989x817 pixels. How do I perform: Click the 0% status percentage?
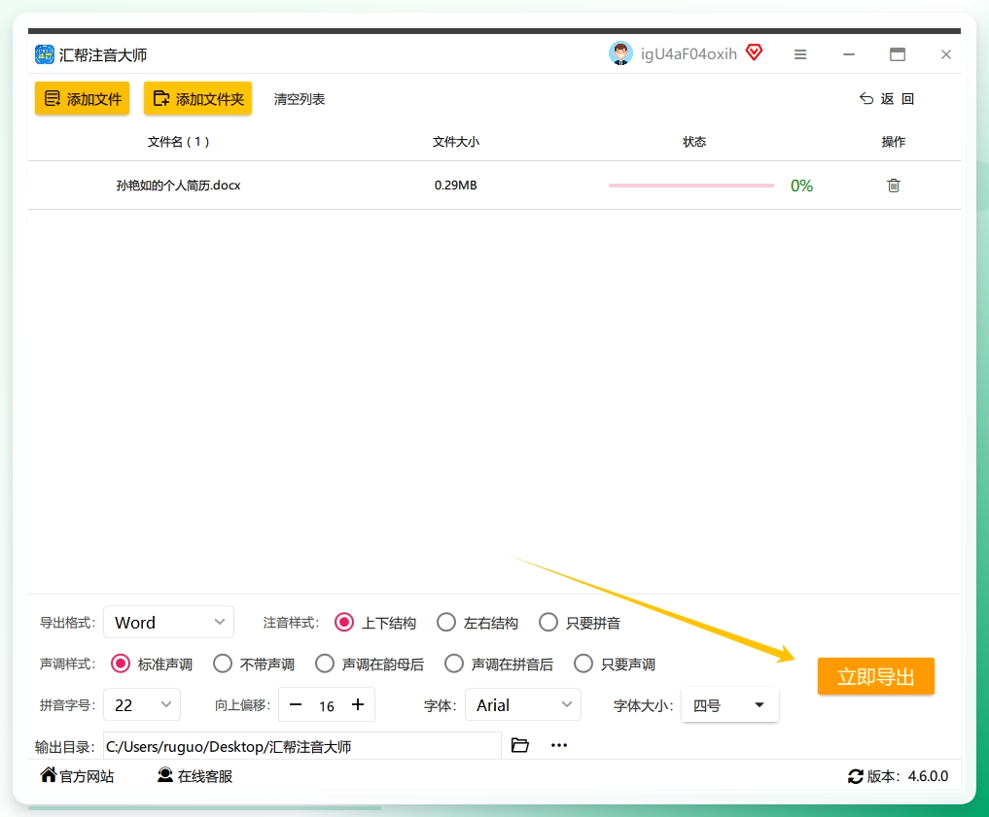(801, 186)
